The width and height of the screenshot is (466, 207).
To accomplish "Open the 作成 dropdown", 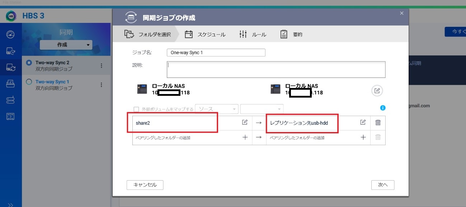I will pos(66,45).
